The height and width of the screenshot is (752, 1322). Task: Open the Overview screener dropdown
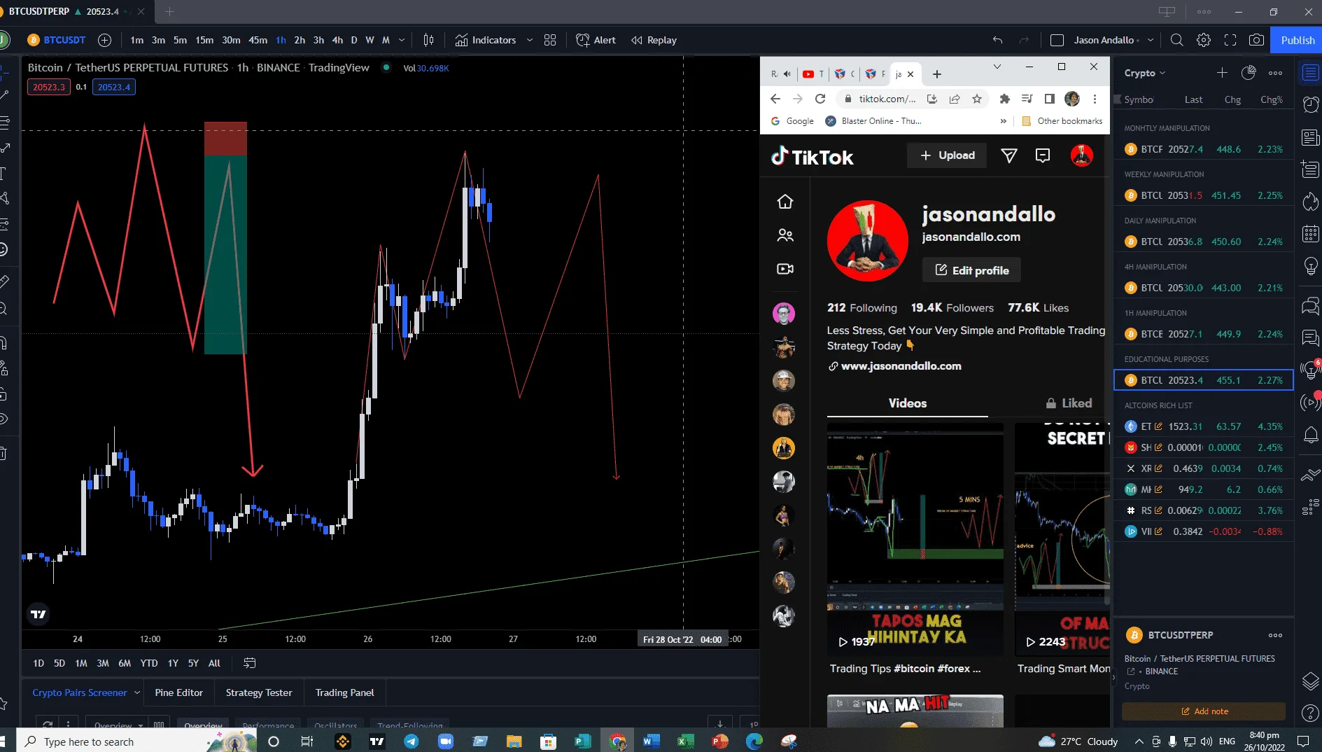[x=118, y=725]
